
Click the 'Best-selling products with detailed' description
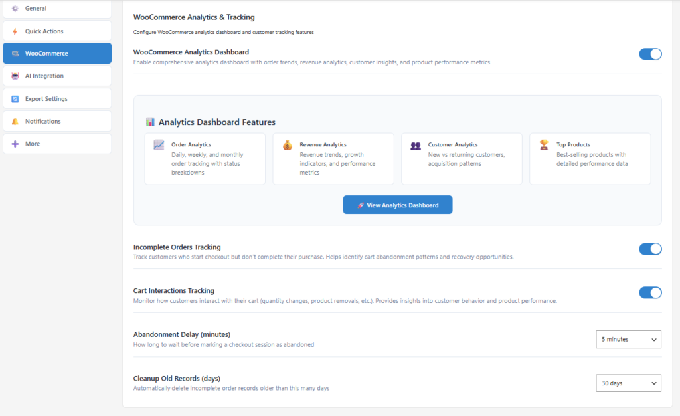tap(592, 159)
